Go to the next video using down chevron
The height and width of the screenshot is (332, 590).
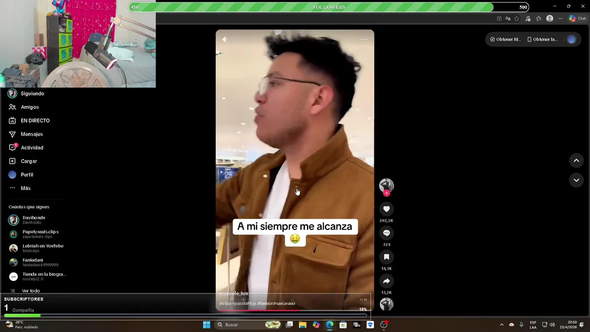(x=576, y=180)
